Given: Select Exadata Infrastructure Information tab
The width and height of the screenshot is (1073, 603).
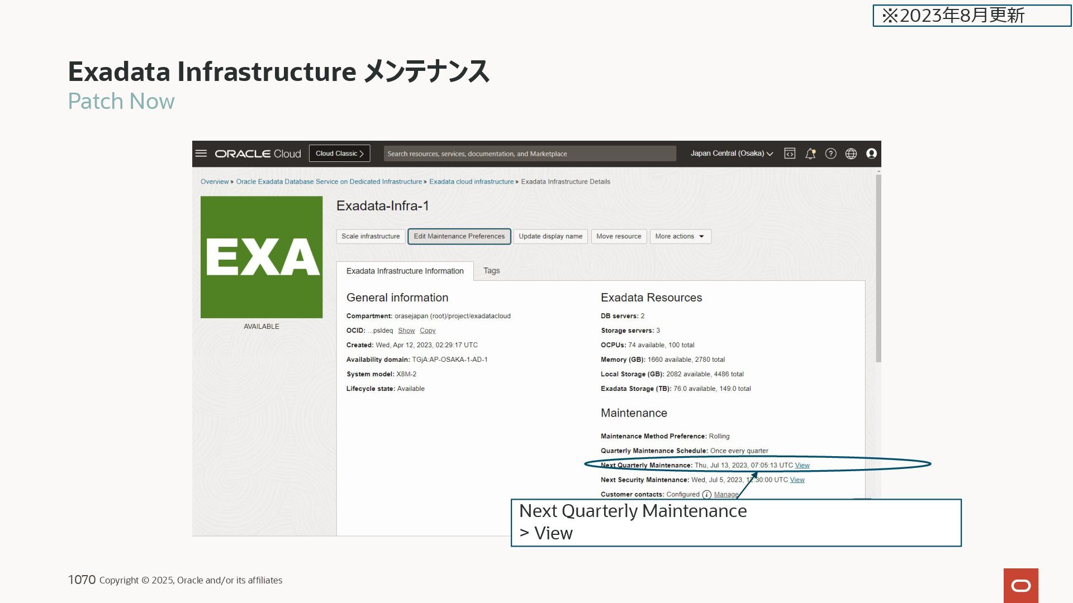Looking at the screenshot, I should [405, 271].
